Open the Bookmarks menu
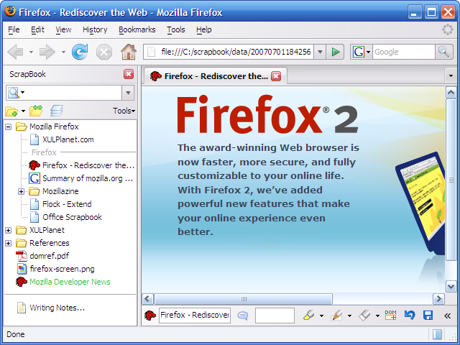 click(137, 29)
